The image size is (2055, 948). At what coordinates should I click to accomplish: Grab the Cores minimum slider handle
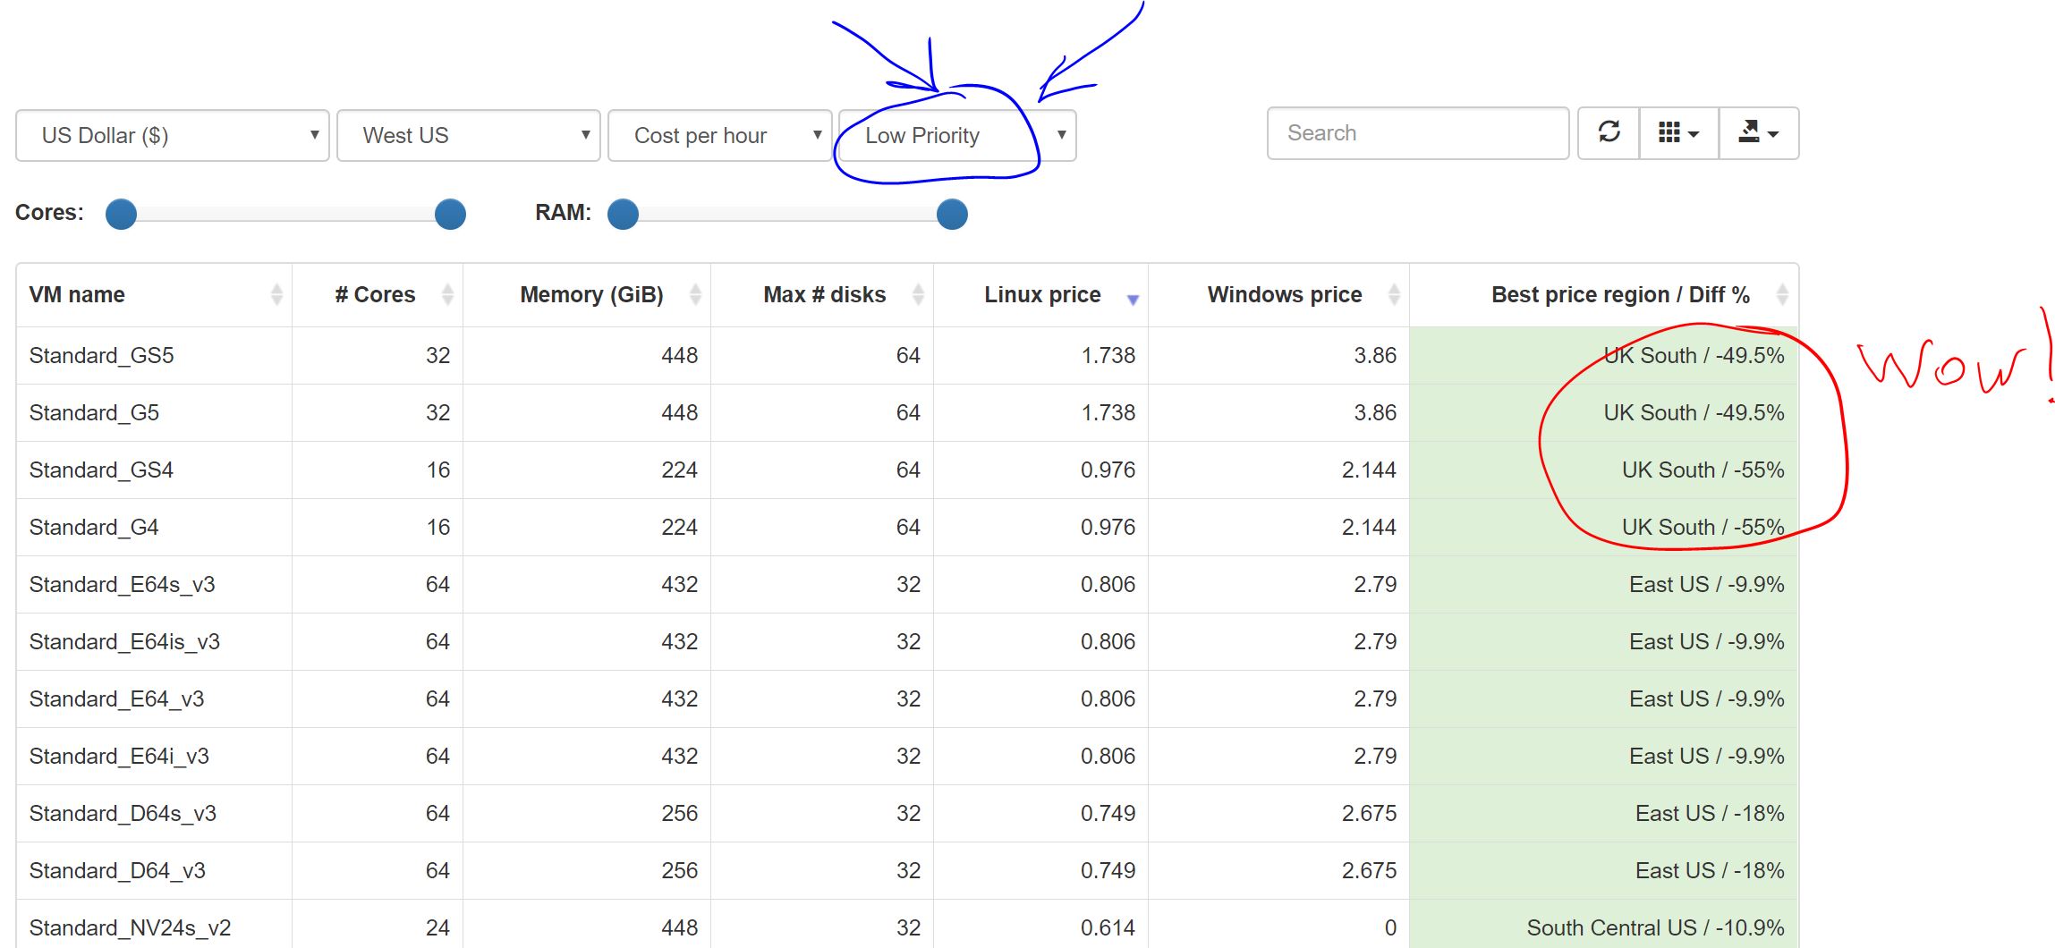121,215
